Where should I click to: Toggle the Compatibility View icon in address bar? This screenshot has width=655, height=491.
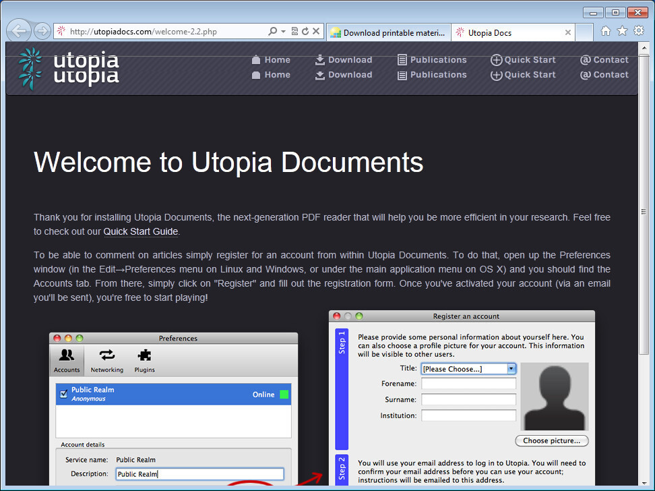tap(295, 32)
